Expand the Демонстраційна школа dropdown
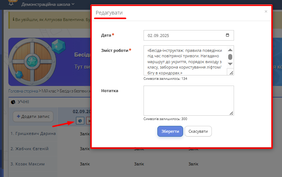This screenshot has width=282, height=177. point(48,4)
